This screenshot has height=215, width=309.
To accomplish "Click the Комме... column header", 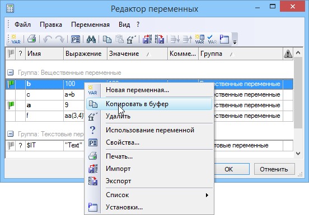I will tap(182, 54).
